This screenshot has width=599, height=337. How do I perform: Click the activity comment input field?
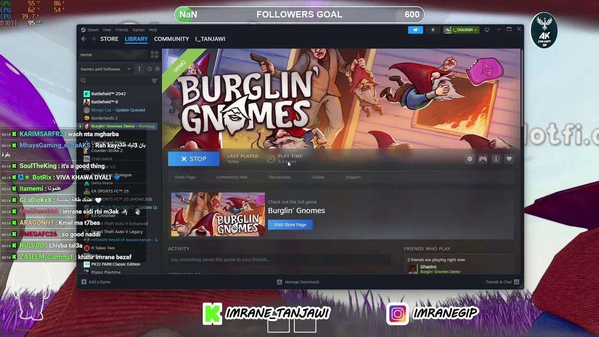click(x=279, y=260)
